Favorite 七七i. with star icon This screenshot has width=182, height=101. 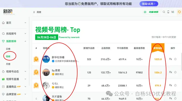click(175, 85)
